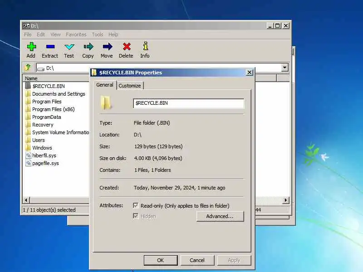The height and width of the screenshot is (272, 363).
Task: Open the View menu
Action: [55, 34]
